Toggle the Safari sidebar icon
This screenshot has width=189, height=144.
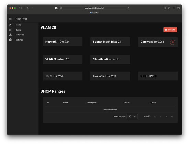20,8
